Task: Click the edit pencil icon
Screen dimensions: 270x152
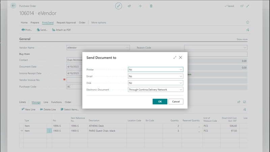Action: [118, 6]
